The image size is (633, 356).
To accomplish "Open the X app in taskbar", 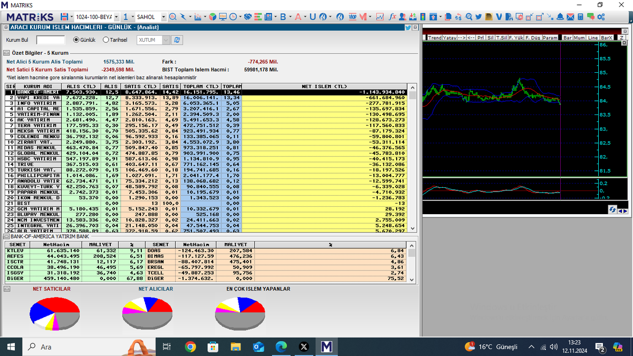I will tap(303, 347).
